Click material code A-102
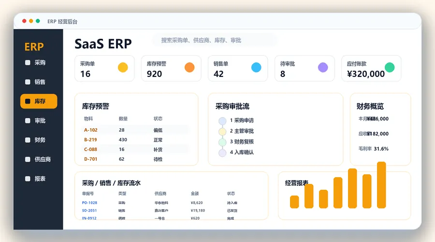Image resolution: width=435 pixels, height=242 pixels. 91,130
